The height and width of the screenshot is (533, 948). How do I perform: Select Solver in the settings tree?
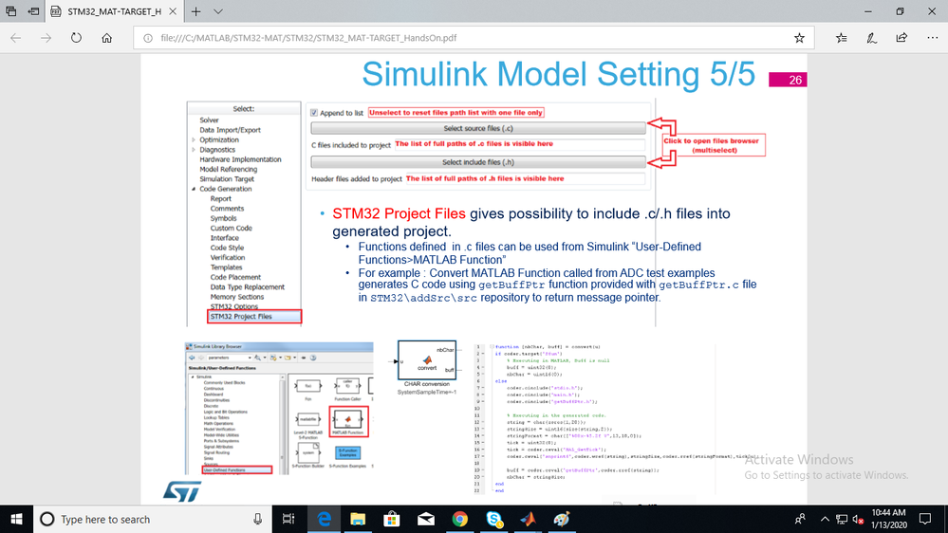click(x=209, y=120)
